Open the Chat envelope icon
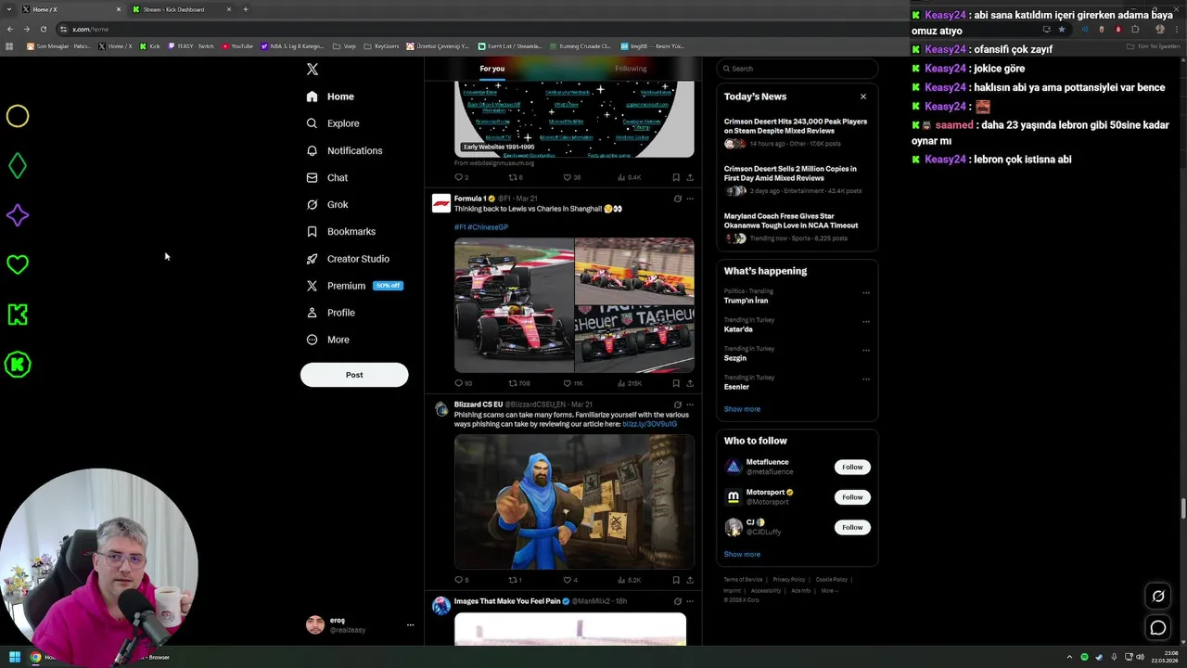 (x=312, y=177)
